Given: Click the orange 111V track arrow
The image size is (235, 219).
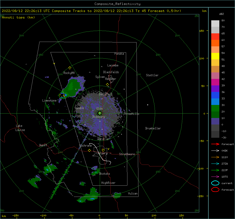Looking at the screenshot, I should tap(215, 157).
